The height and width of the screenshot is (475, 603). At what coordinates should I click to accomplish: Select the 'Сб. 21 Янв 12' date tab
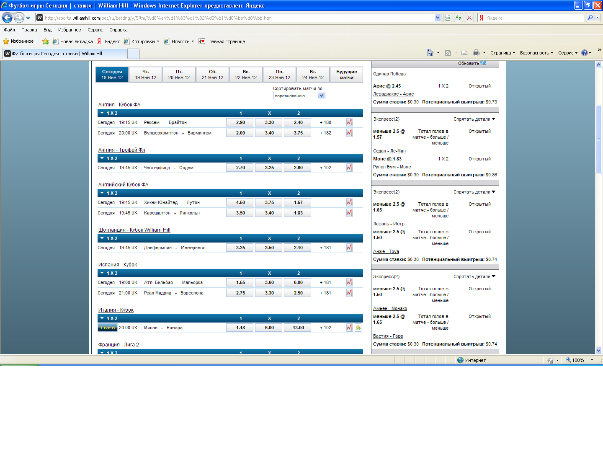212,75
